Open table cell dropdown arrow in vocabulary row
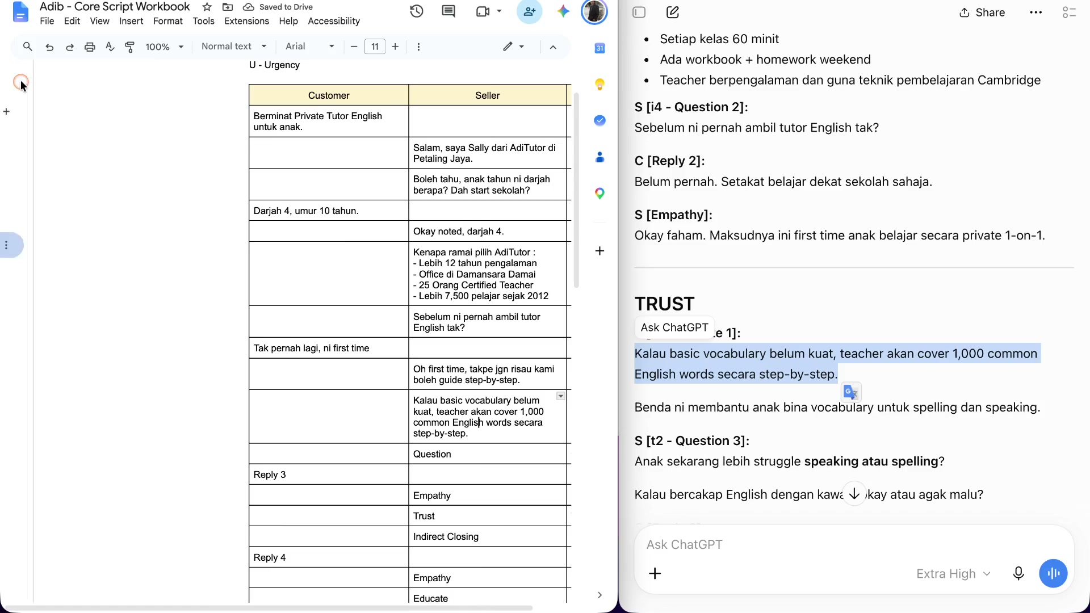 point(560,396)
